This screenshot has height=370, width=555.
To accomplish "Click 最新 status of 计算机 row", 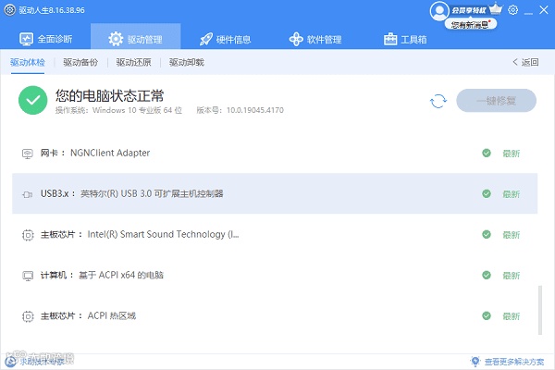I will (512, 276).
